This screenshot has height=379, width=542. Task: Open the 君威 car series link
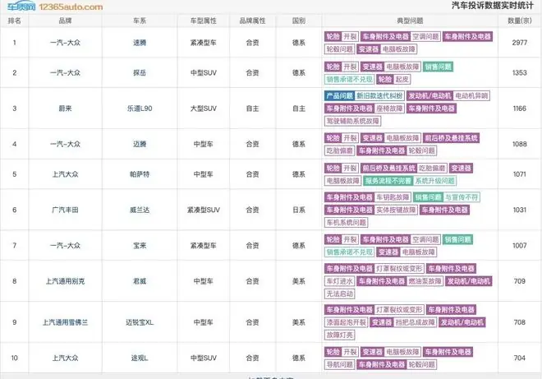(140, 281)
